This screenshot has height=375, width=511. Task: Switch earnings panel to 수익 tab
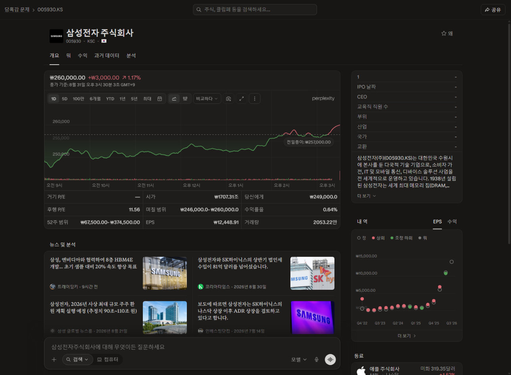click(452, 222)
